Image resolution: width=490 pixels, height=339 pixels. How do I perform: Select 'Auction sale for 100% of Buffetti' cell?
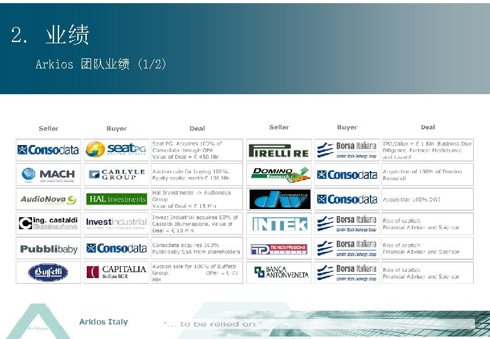pos(197,272)
